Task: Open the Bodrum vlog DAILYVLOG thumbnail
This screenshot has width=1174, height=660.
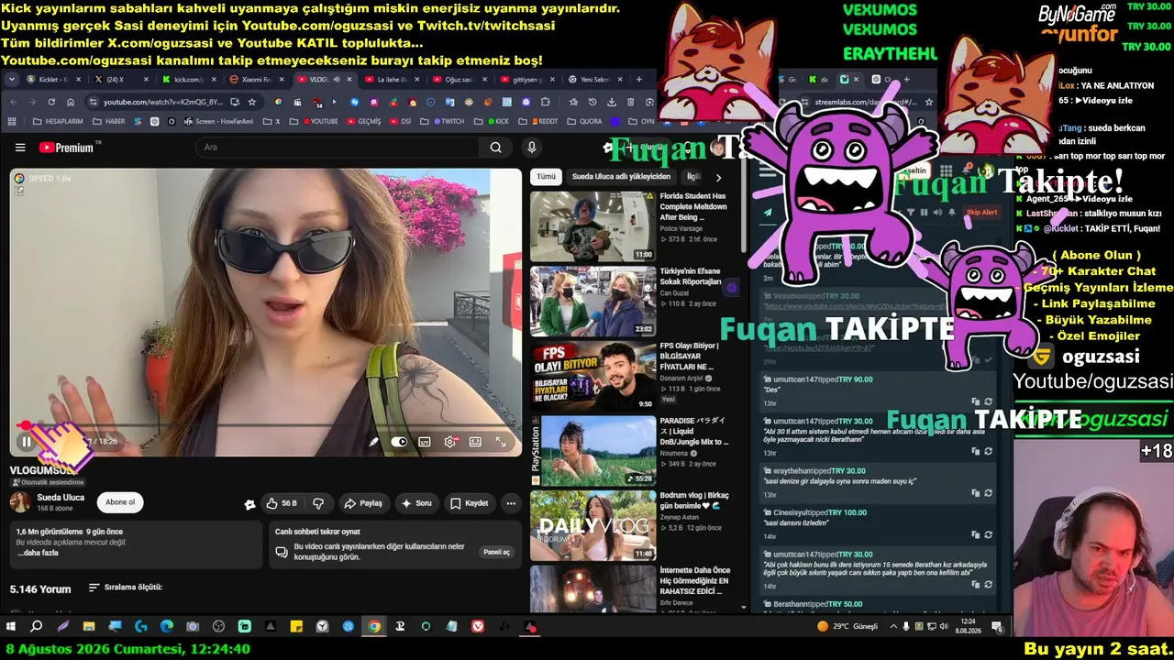Action: (593, 527)
